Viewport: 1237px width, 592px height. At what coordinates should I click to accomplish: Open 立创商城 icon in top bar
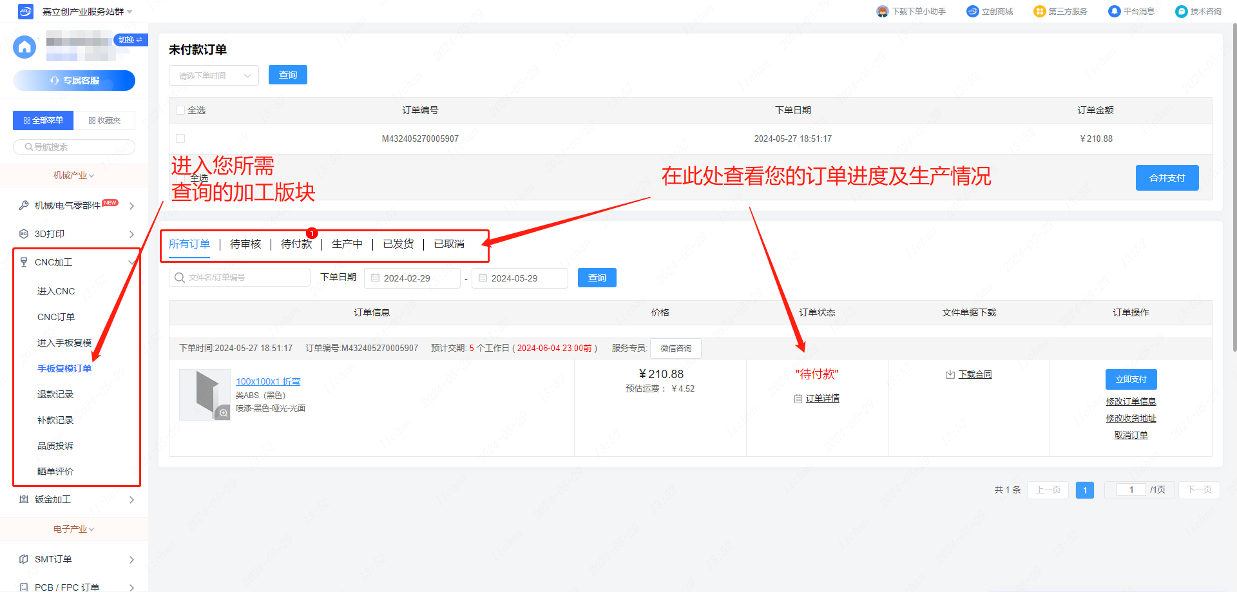pos(973,11)
